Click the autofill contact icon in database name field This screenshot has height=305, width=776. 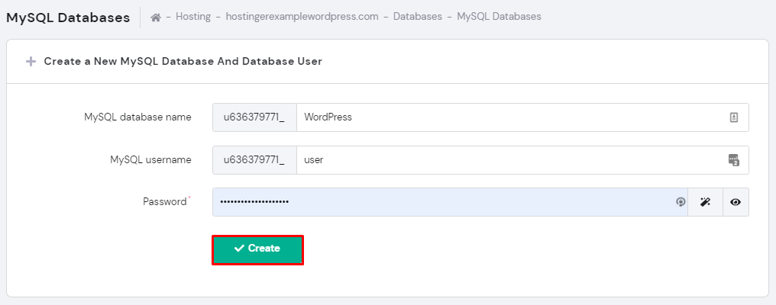click(734, 117)
